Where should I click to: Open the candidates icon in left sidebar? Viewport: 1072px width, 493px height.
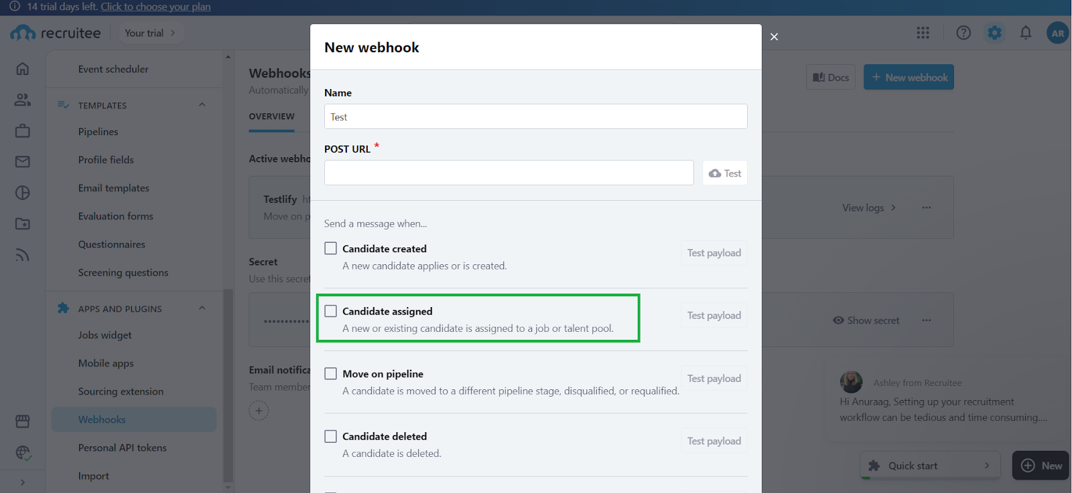click(x=22, y=100)
